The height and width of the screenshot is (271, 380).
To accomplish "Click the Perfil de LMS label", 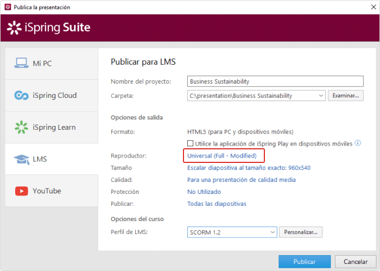I will click(x=129, y=232).
